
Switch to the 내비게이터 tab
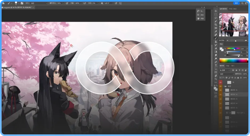click(x=223, y=9)
